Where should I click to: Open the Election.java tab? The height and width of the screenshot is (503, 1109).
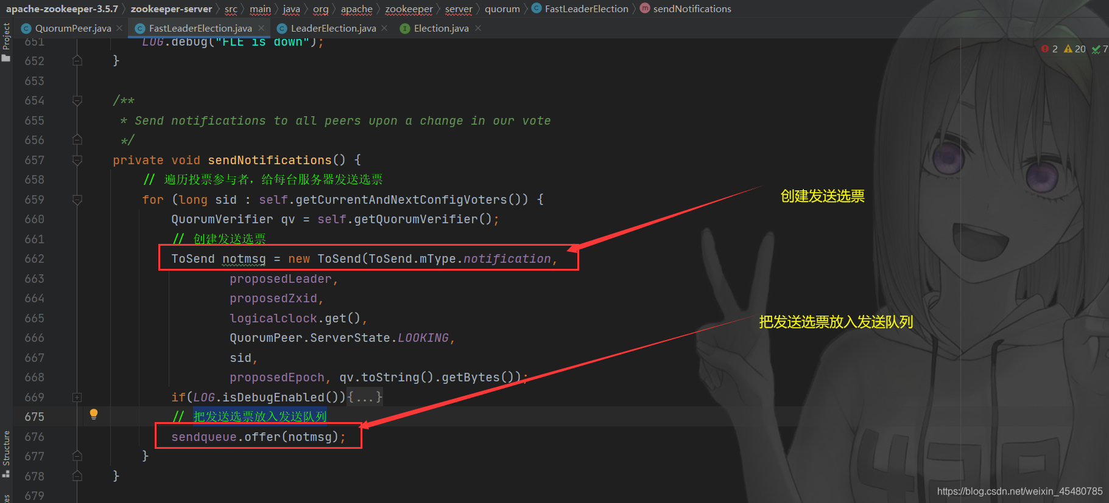pyautogui.click(x=441, y=29)
